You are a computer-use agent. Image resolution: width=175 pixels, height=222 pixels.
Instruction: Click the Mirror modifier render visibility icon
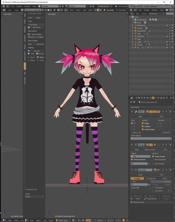[147, 112]
